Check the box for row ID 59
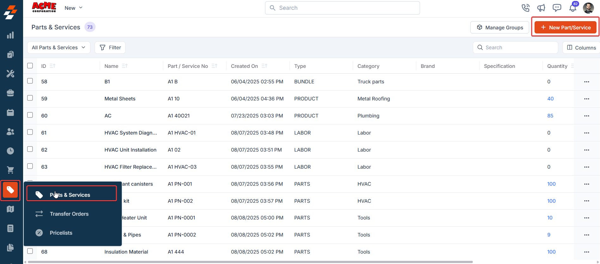 tap(30, 98)
